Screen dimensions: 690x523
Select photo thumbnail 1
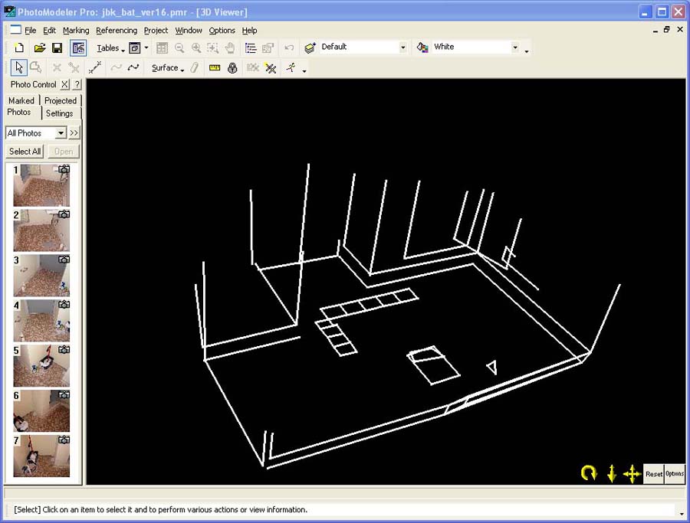pos(41,185)
